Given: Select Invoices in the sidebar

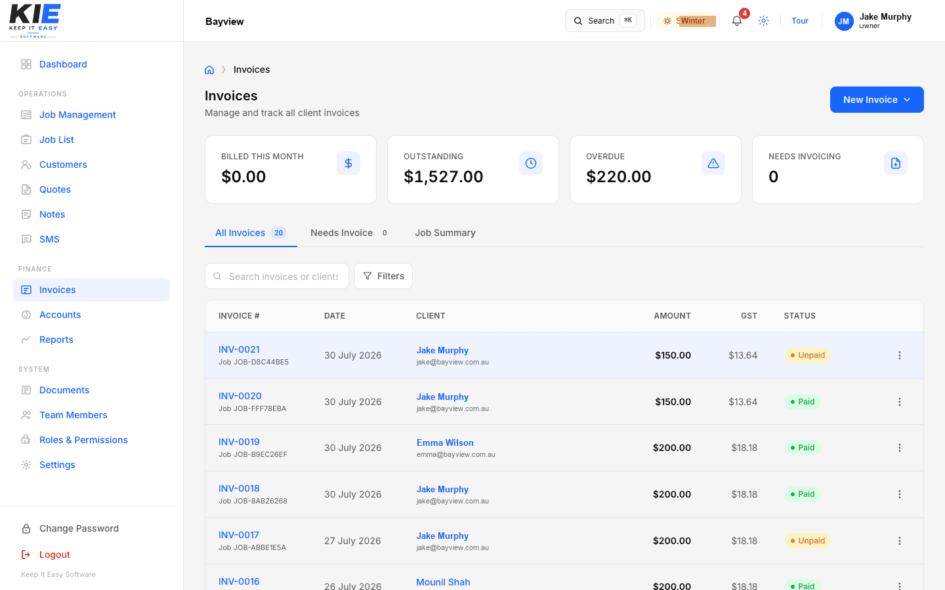Looking at the screenshot, I should [91, 290].
